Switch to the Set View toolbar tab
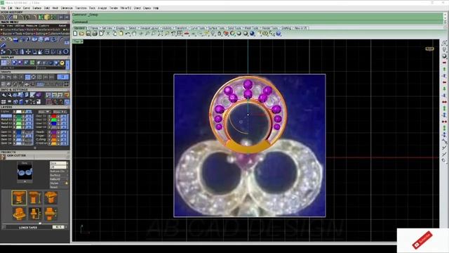The height and width of the screenshot is (253, 449). [107, 28]
